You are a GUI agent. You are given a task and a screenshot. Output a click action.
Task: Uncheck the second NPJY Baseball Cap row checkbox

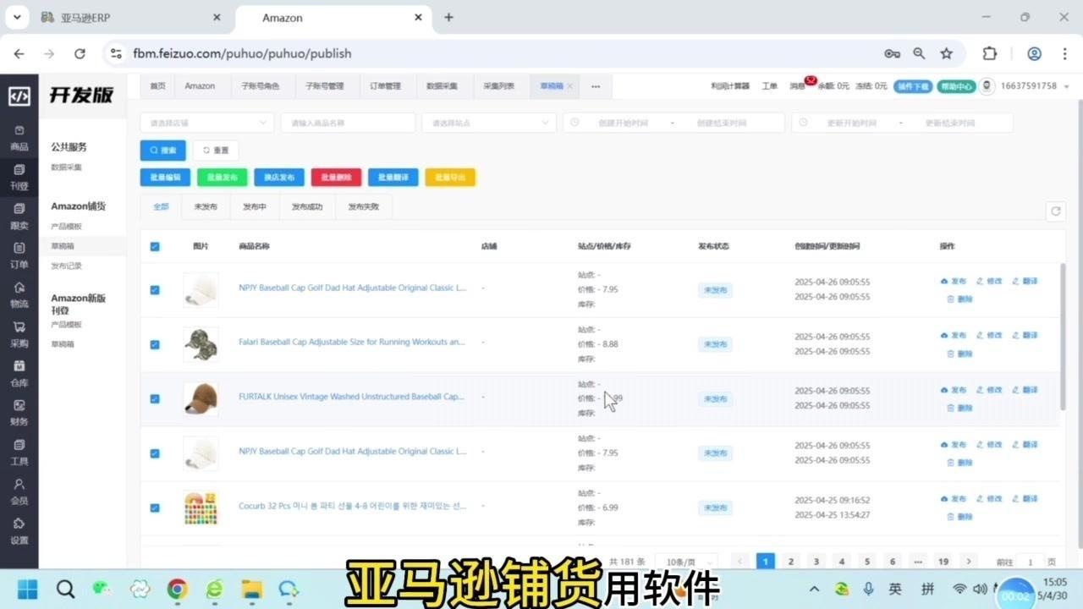point(155,453)
